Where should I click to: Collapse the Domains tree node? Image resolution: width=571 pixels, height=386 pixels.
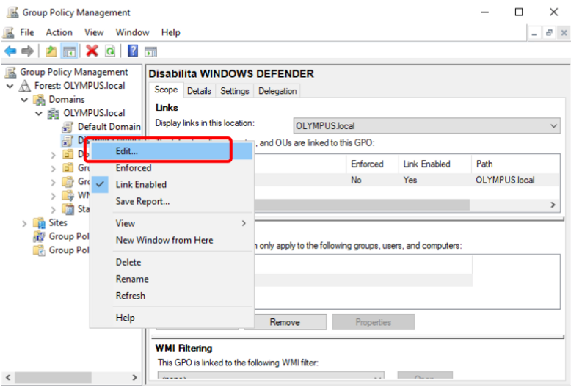click(24, 100)
